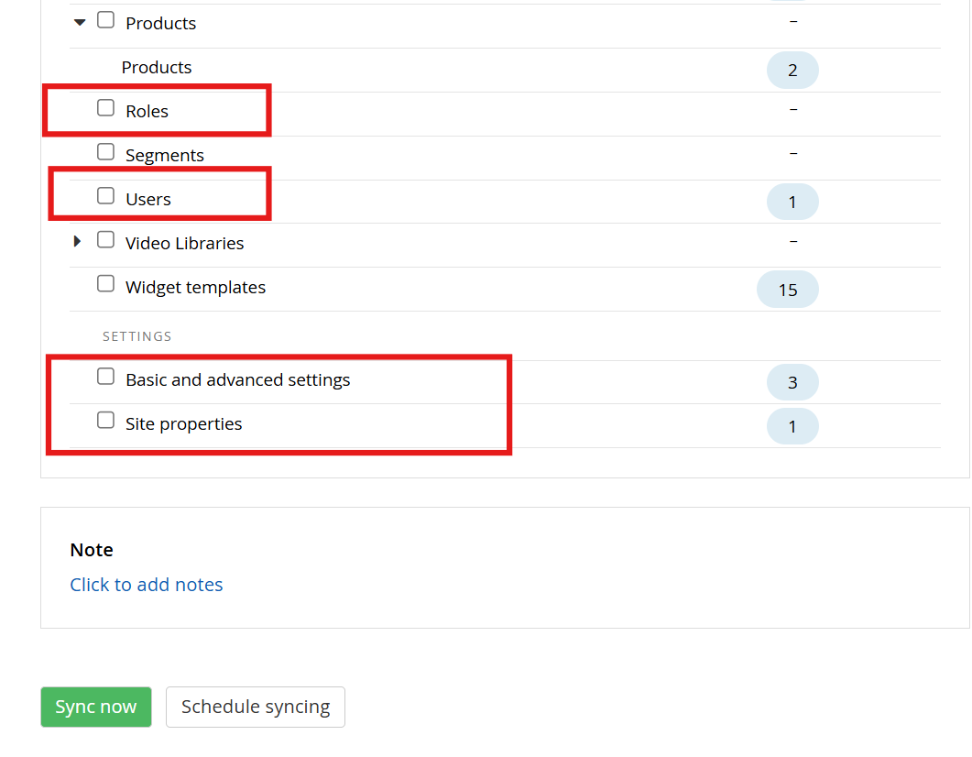Click the Widget templates label
The height and width of the screenshot is (757, 972).
(195, 288)
